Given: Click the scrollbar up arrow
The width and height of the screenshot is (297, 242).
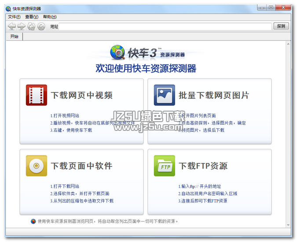Looking at the screenshot, I should [288, 44].
